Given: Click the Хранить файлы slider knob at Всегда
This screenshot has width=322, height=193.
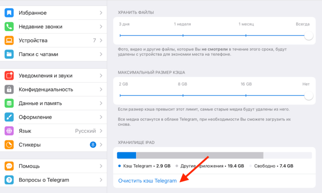Looking at the screenshot, I should [x=308, y=36].
